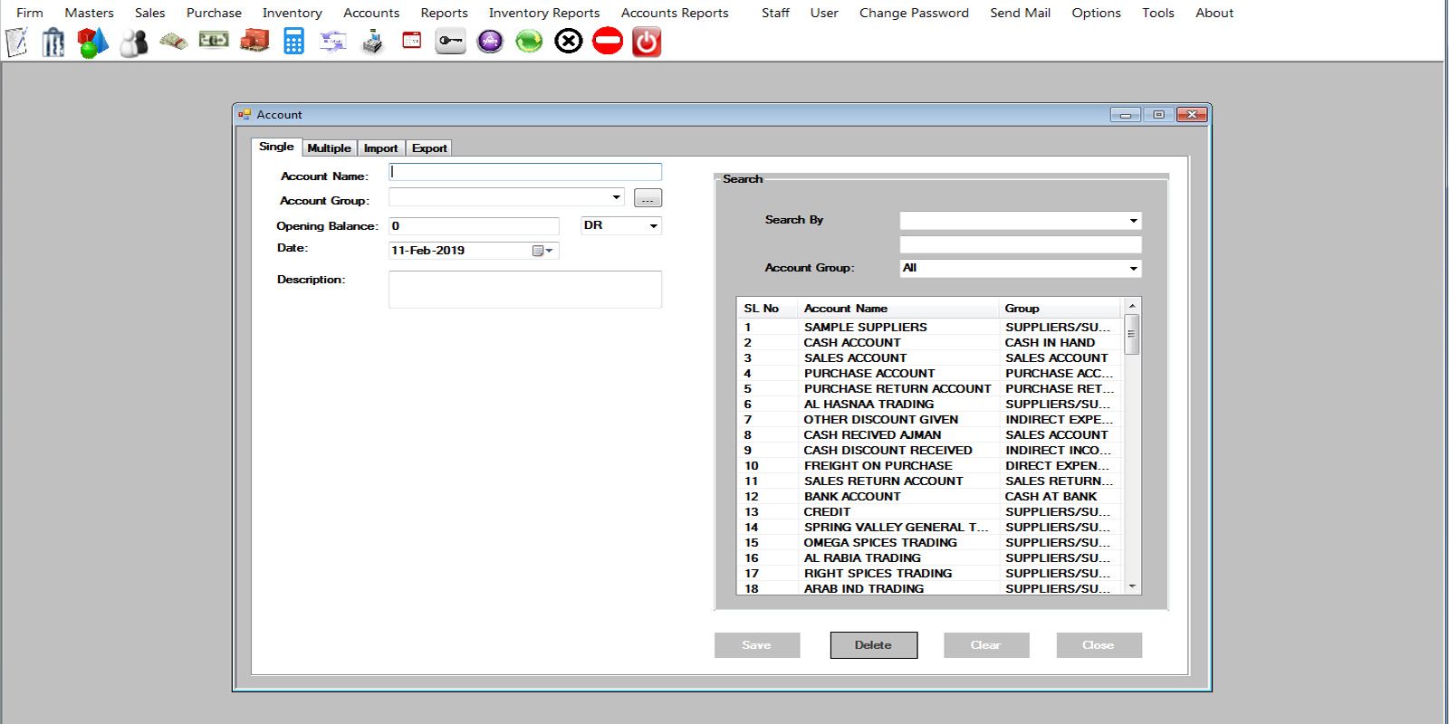
Task: Click the Clear button
Action: point(986,645)
